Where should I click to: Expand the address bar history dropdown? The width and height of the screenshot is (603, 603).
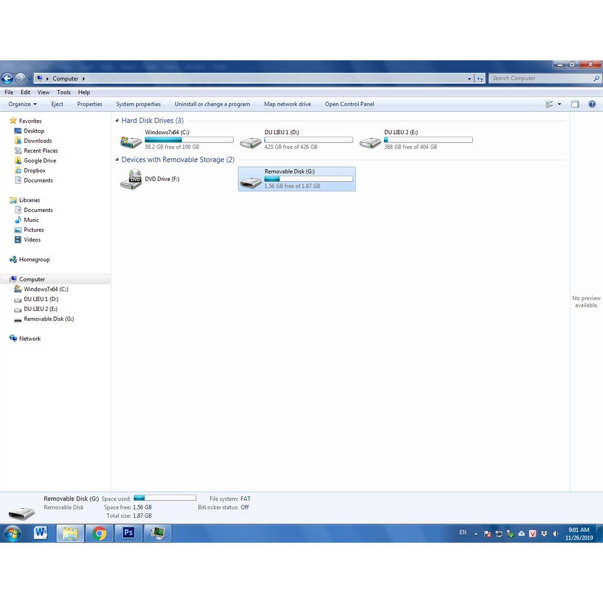click(469, 78)
